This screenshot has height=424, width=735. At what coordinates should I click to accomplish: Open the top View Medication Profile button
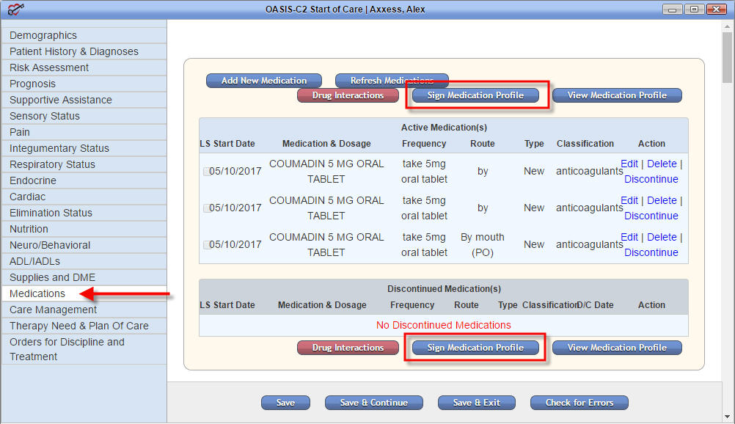(617, 95)
